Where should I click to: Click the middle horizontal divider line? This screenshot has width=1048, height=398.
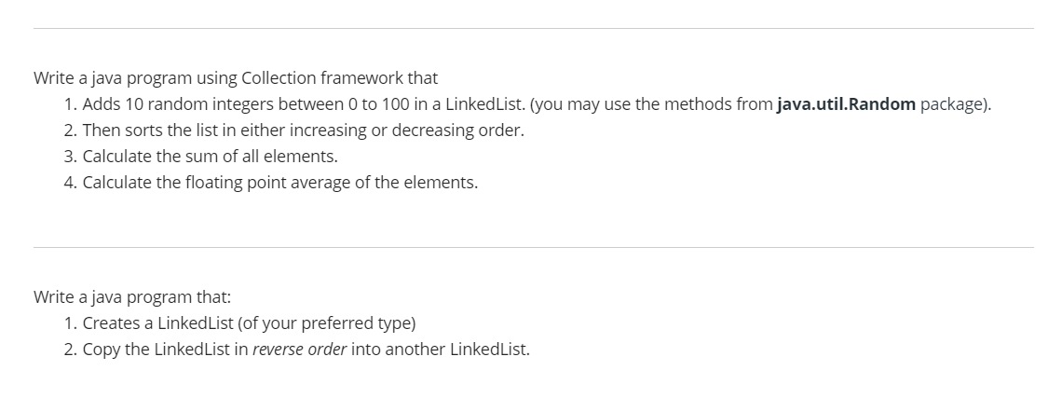534,248
